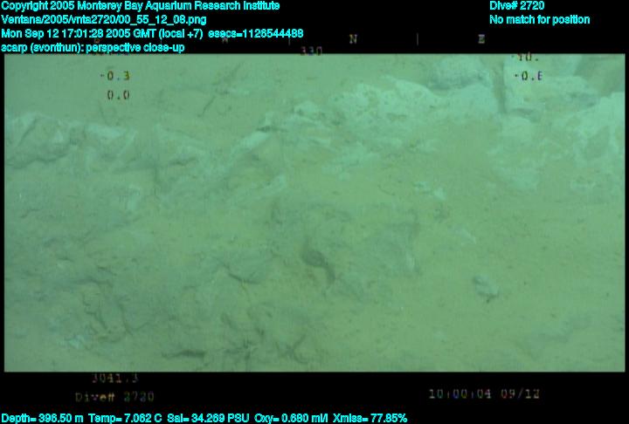Select the file path Ventana/2005/vnta2720/00_55_12_08.png
This screenshot has height=424, width=629.
[104, 20]
